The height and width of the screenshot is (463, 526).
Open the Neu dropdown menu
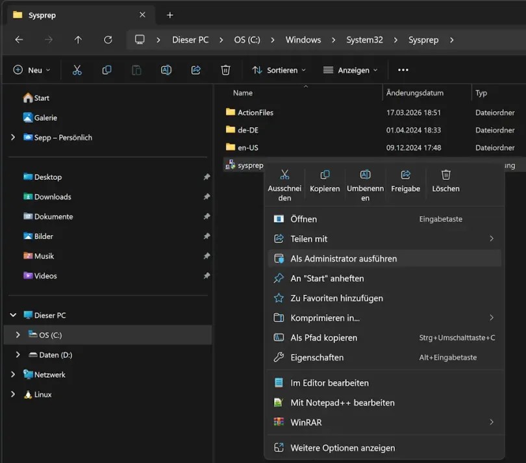(x=32, y=70)
